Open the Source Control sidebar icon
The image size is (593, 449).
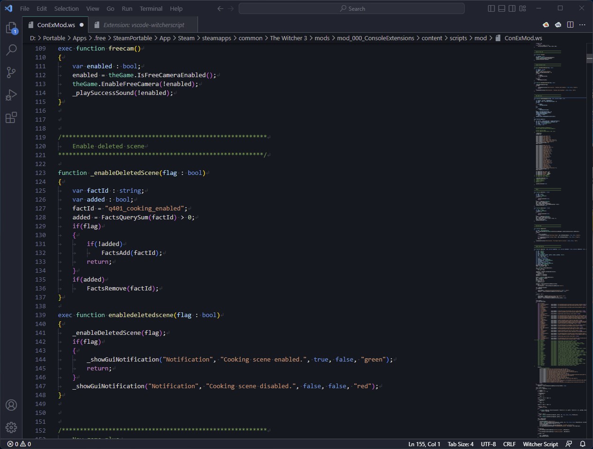click(11, 72)
